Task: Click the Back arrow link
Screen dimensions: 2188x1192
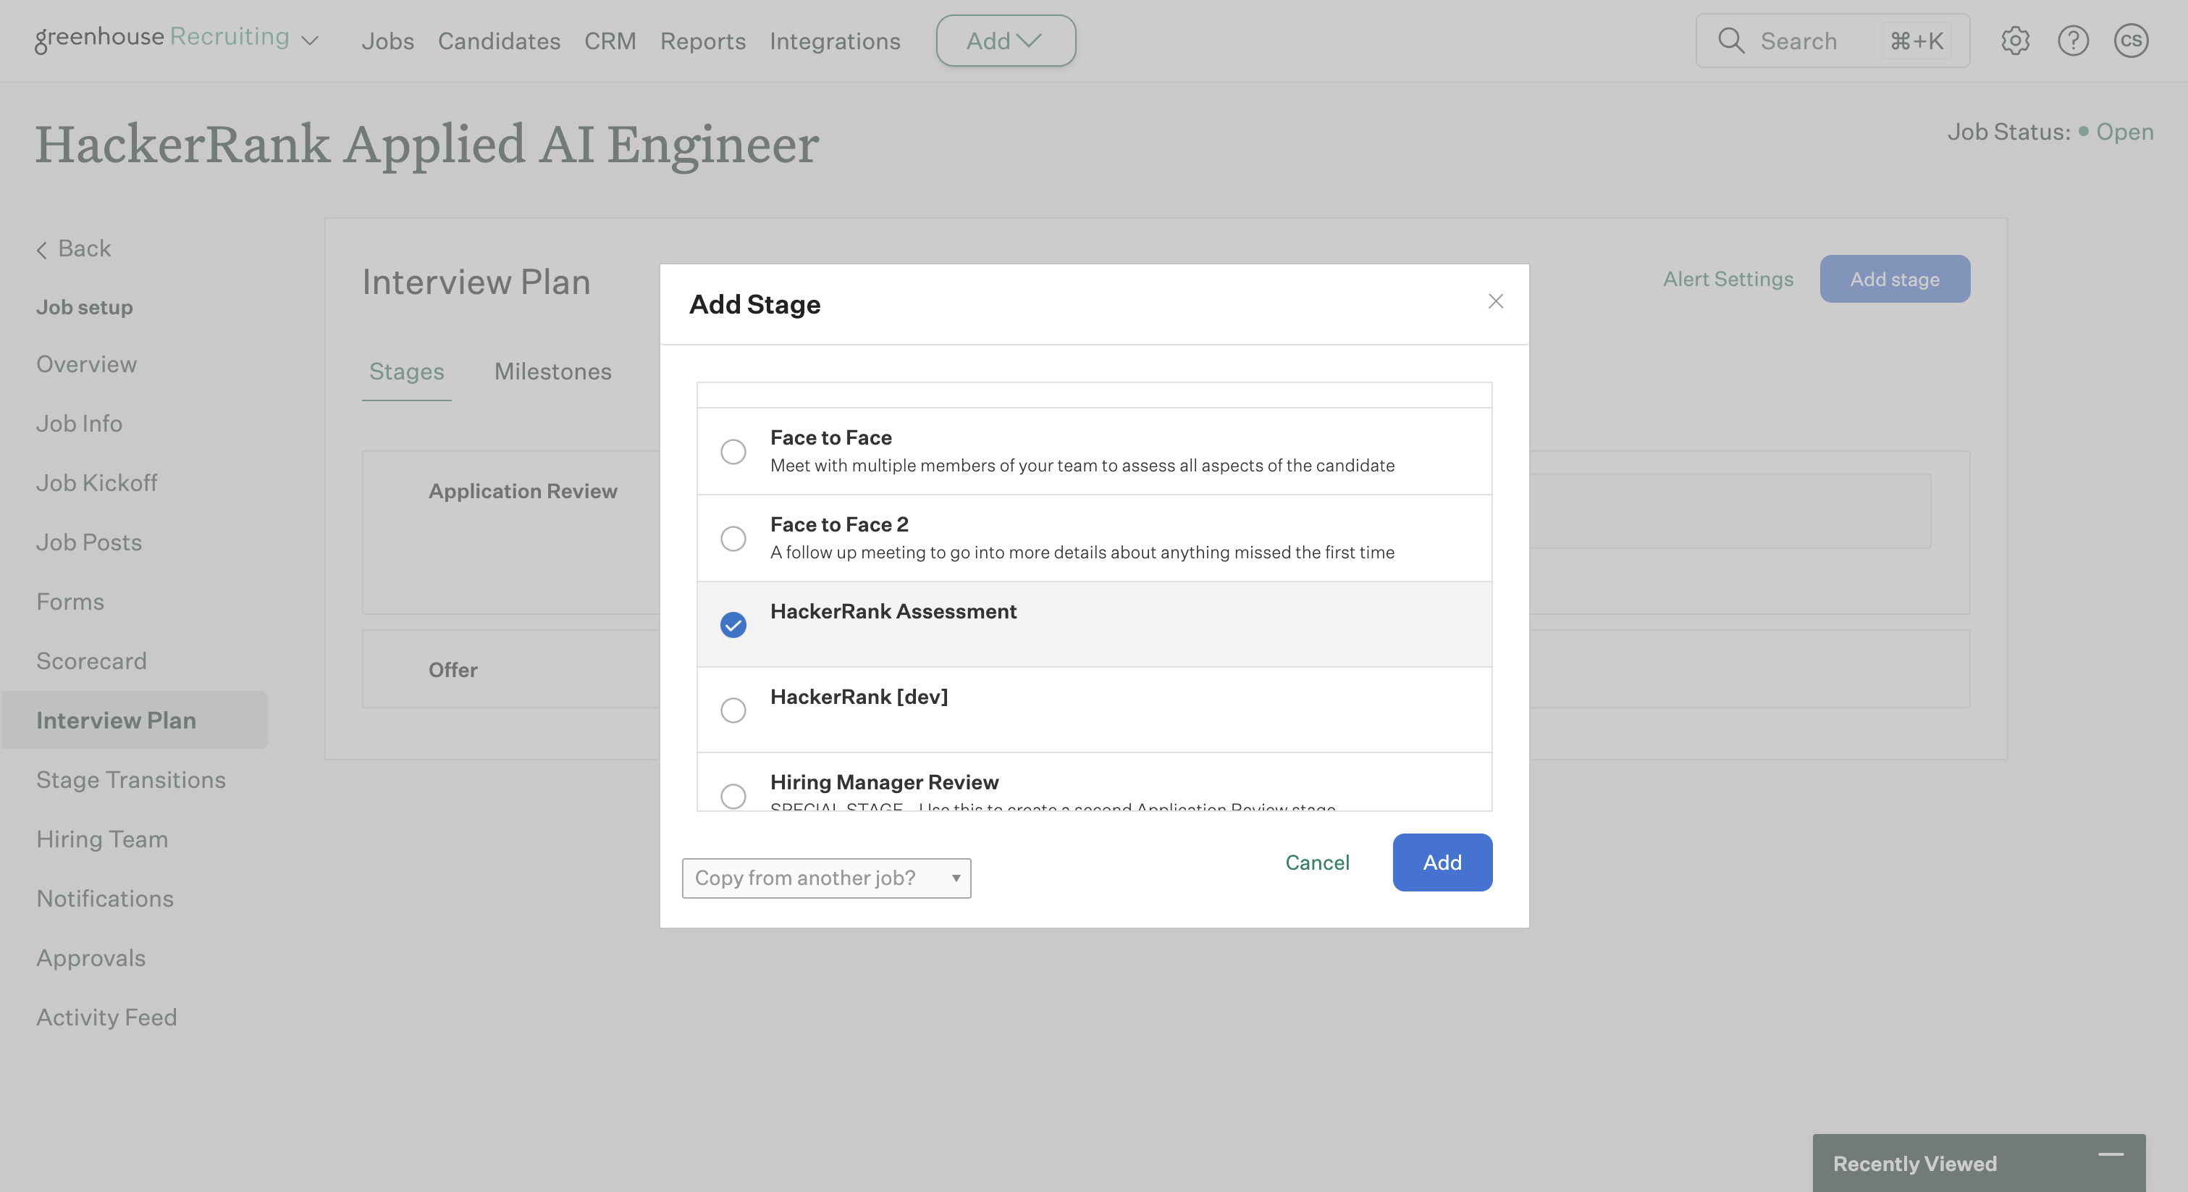Action: [74, 249]
